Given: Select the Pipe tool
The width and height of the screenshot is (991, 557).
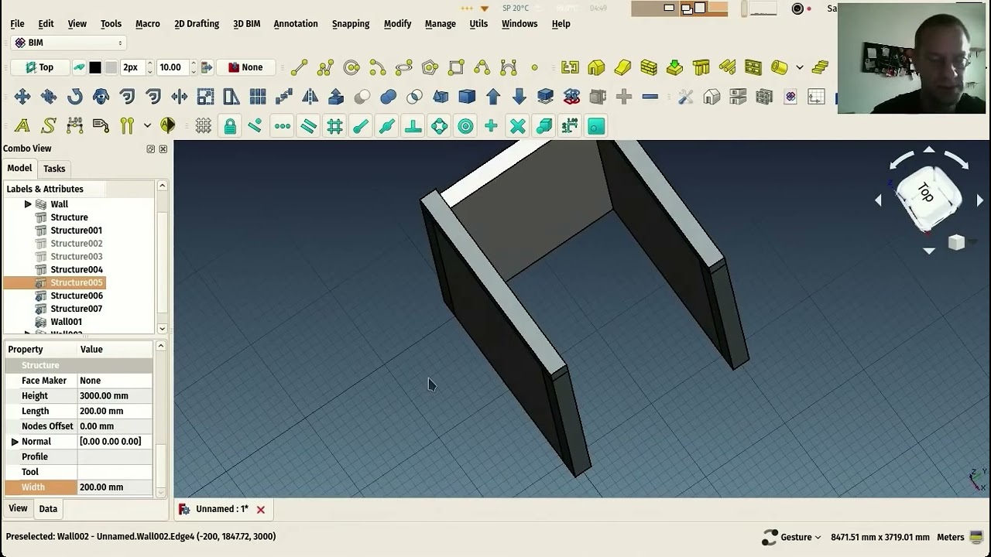Looking at the screenshot, I should pyautogui.click(x=780, y=67).
